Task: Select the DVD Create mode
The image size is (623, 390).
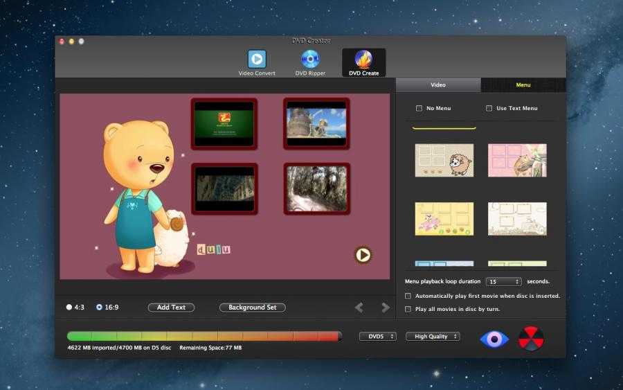Action: tap(363, 63)
